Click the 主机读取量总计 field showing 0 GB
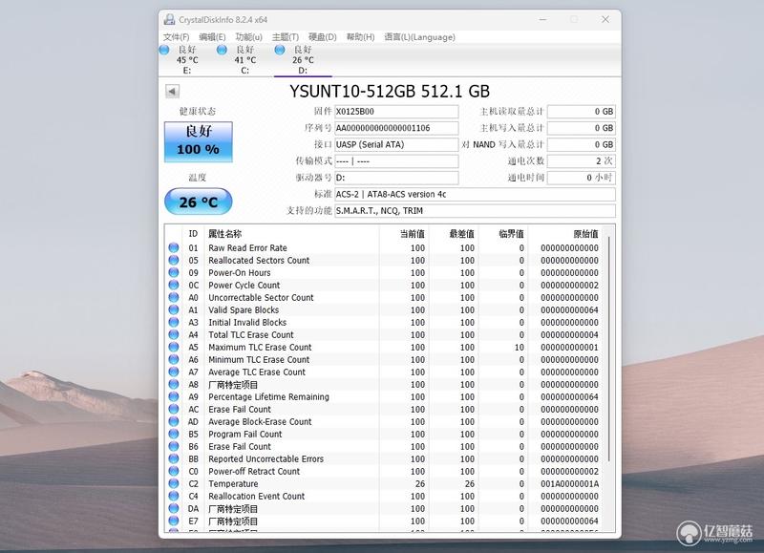This screenshot has width=764, height=553. click(x=582, y=112)
